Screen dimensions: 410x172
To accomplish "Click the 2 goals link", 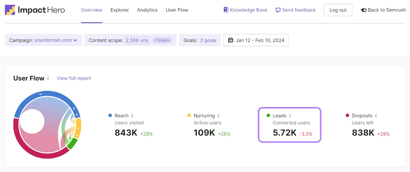I will [208, 40].
